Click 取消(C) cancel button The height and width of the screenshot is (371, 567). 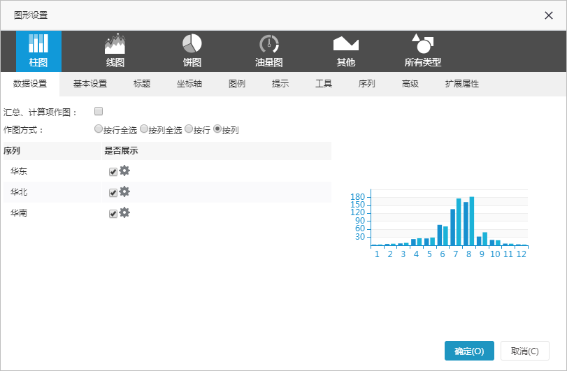524,351
